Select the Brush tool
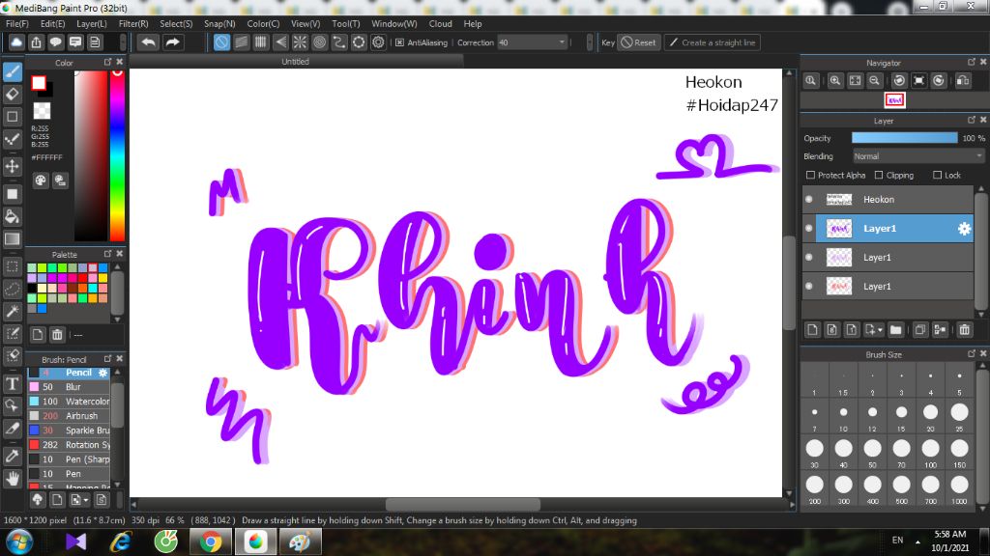The height and width of the screenshot is (556, 990). tap(12, 71)
